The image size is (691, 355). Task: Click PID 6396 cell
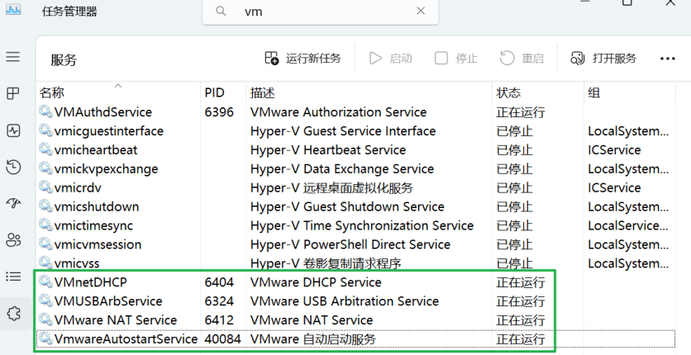[219, 111]
